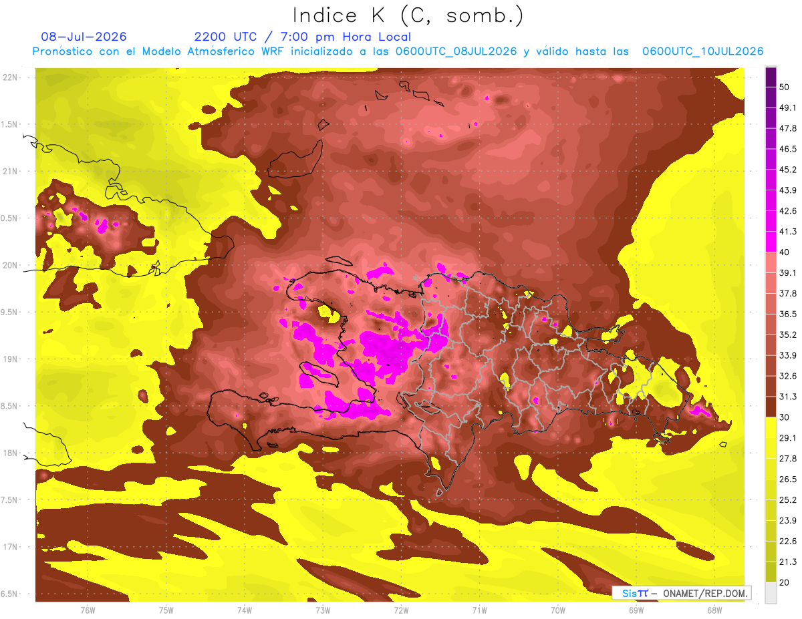Click the colorbar label "21.3"
802x619 pixels.
[x=787, y=562]
